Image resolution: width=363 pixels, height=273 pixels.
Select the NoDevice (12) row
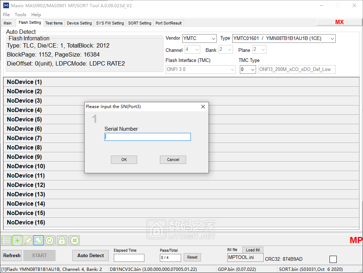point(181,185)
